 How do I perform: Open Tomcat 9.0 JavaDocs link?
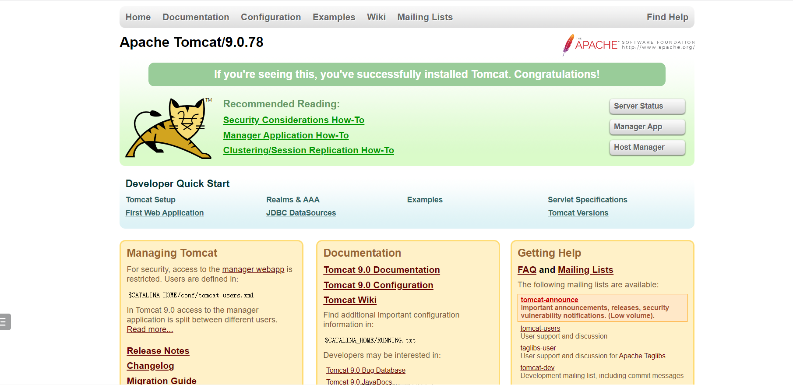(x=359, y=381)
